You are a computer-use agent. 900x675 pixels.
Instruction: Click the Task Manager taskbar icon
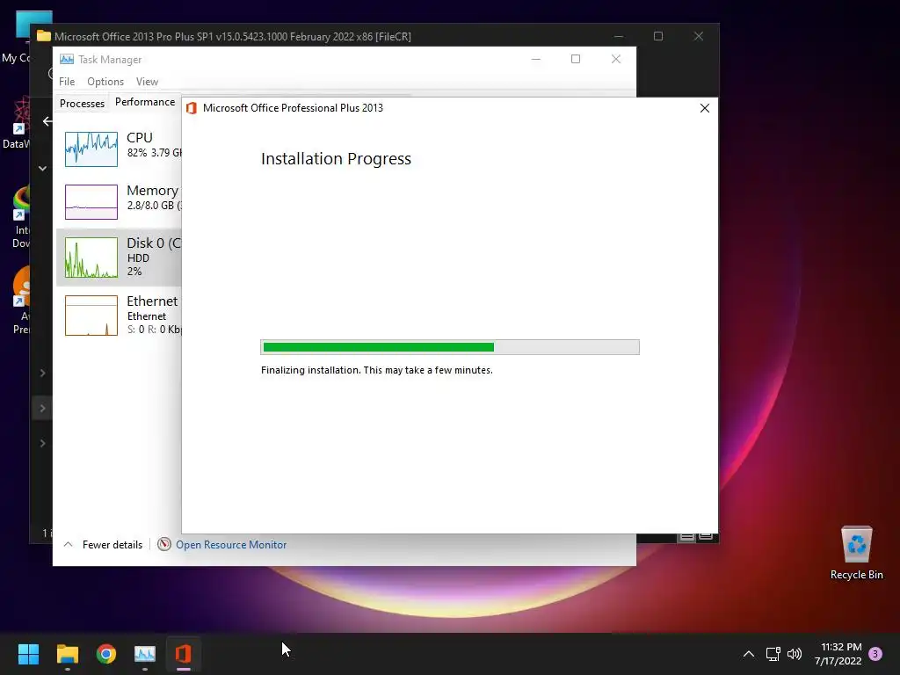click(x=145, y=654)
